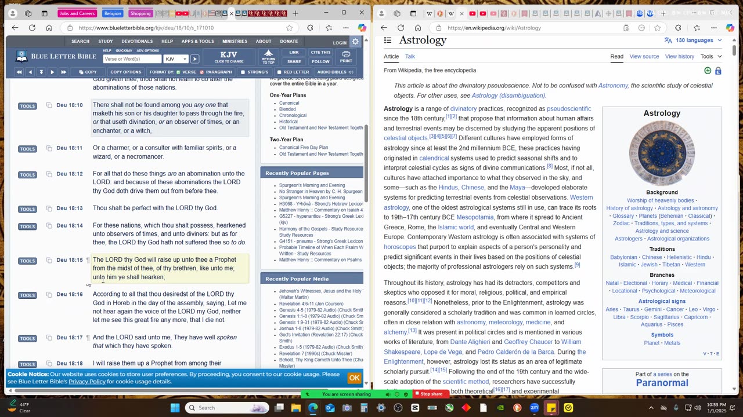Open COPY OPTIONS menu
Screen dimensions: 743x417
point(126,72)
